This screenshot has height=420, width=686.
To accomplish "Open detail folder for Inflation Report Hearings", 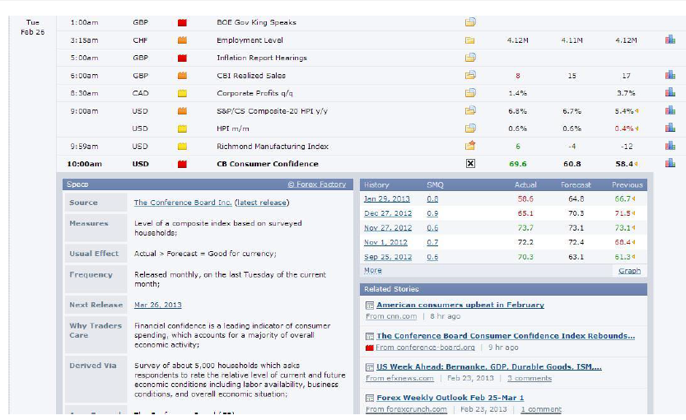I will [470, 58].
